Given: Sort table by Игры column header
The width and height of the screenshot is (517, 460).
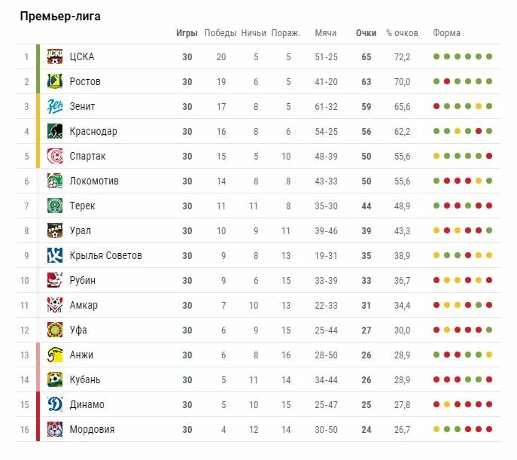Looking at the screenshot, I should coord(187,33).
